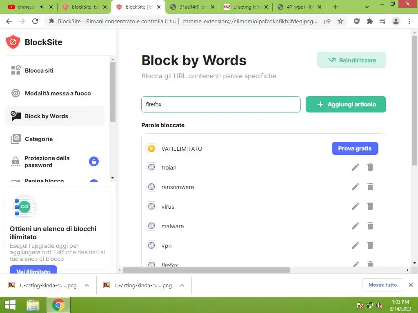Viewport: 418px width, 313px height.
Task: Open the tab search dropdown chevron
Action: point(367,7)
